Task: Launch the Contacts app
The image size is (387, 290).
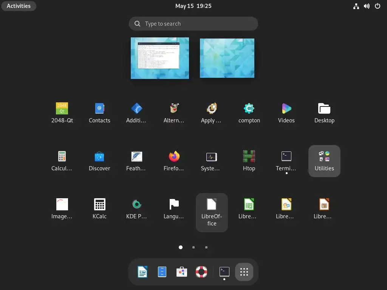Action: pos(99,113)
